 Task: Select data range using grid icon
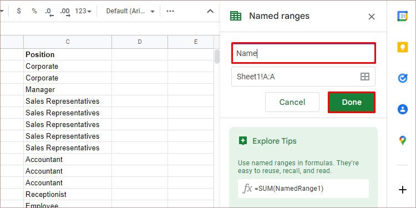coord(365,77)
